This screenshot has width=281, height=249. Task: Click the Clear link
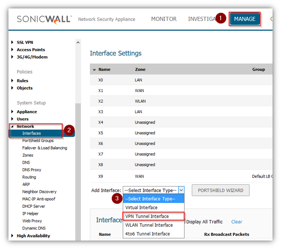coord(237,222)
